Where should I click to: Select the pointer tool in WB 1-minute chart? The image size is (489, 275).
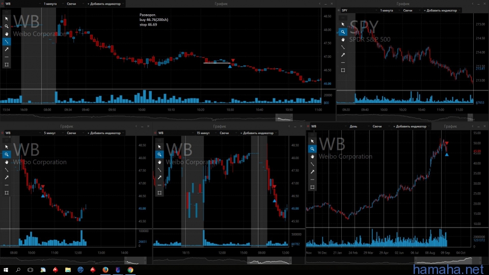click(7, 19)
